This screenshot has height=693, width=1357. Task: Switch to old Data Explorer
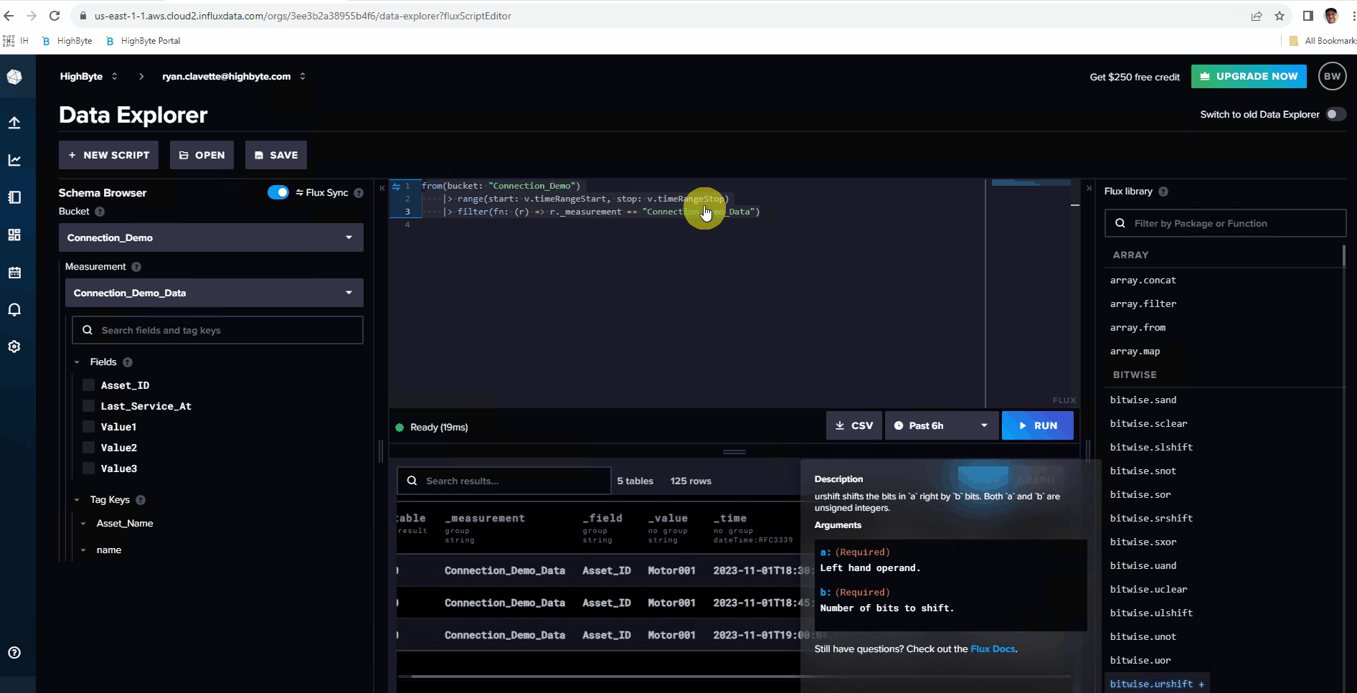click(x=1336, y=114)
